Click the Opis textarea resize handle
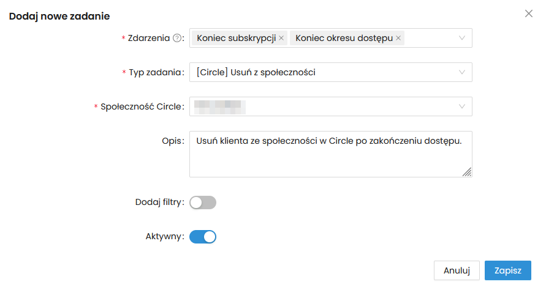Screen dimensions: 546x290 [x=467, y=173]
